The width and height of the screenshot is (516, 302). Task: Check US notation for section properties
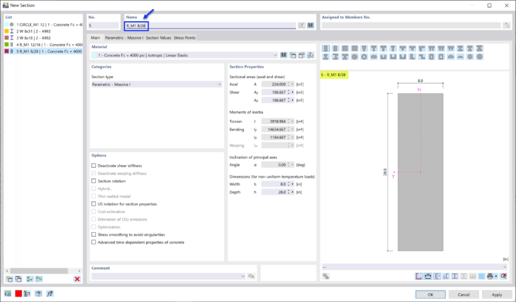(x=94, y=204)
